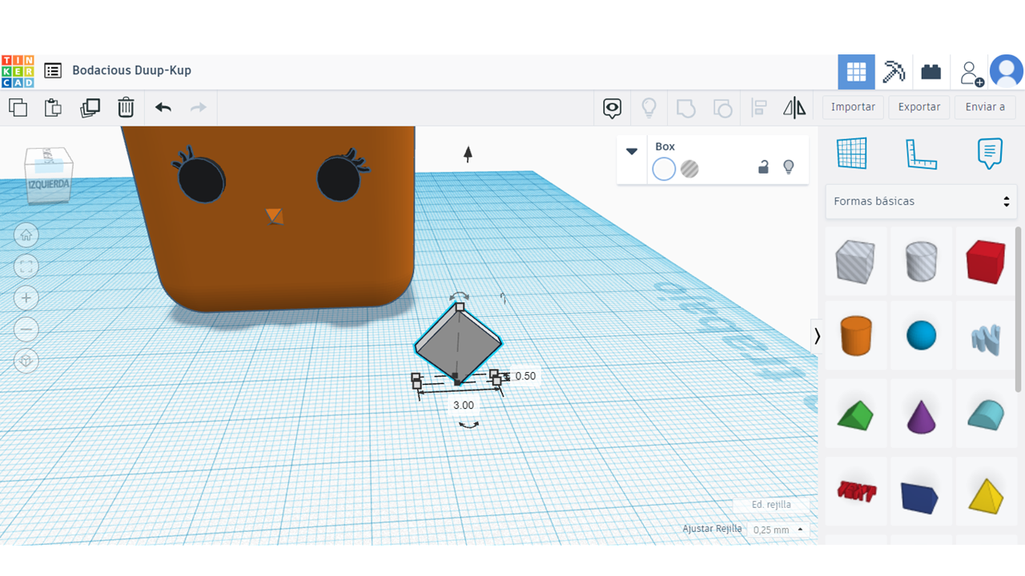Click the top height handle of the box
1025x576 pixels.
tap(460, 306)
